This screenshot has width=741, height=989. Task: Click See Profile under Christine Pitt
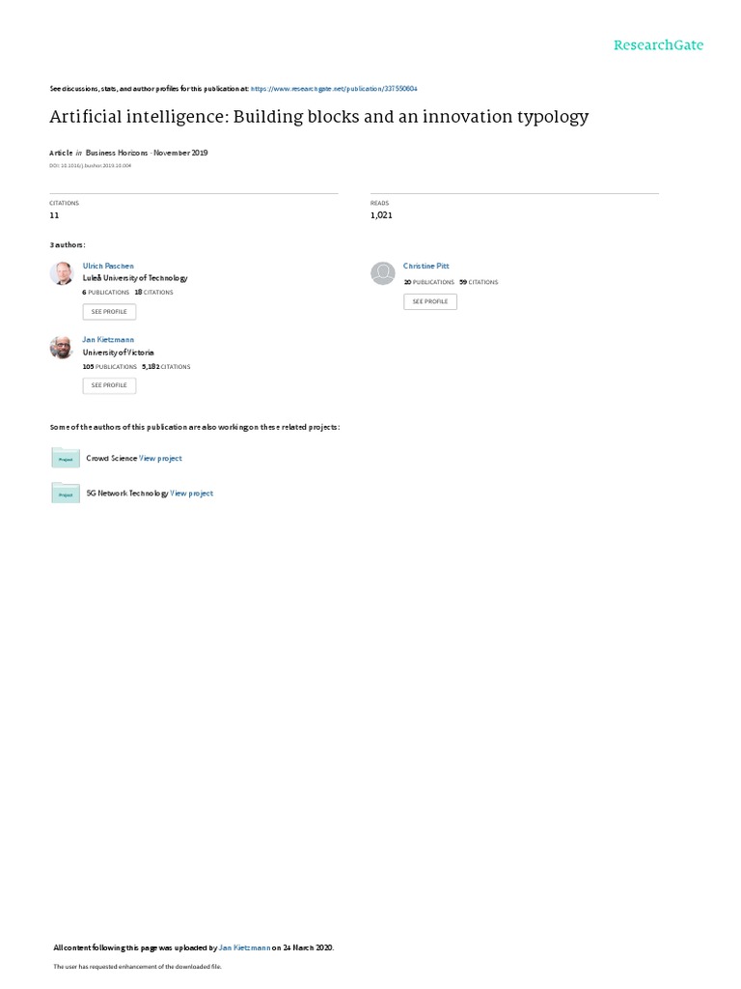[430, 301]
